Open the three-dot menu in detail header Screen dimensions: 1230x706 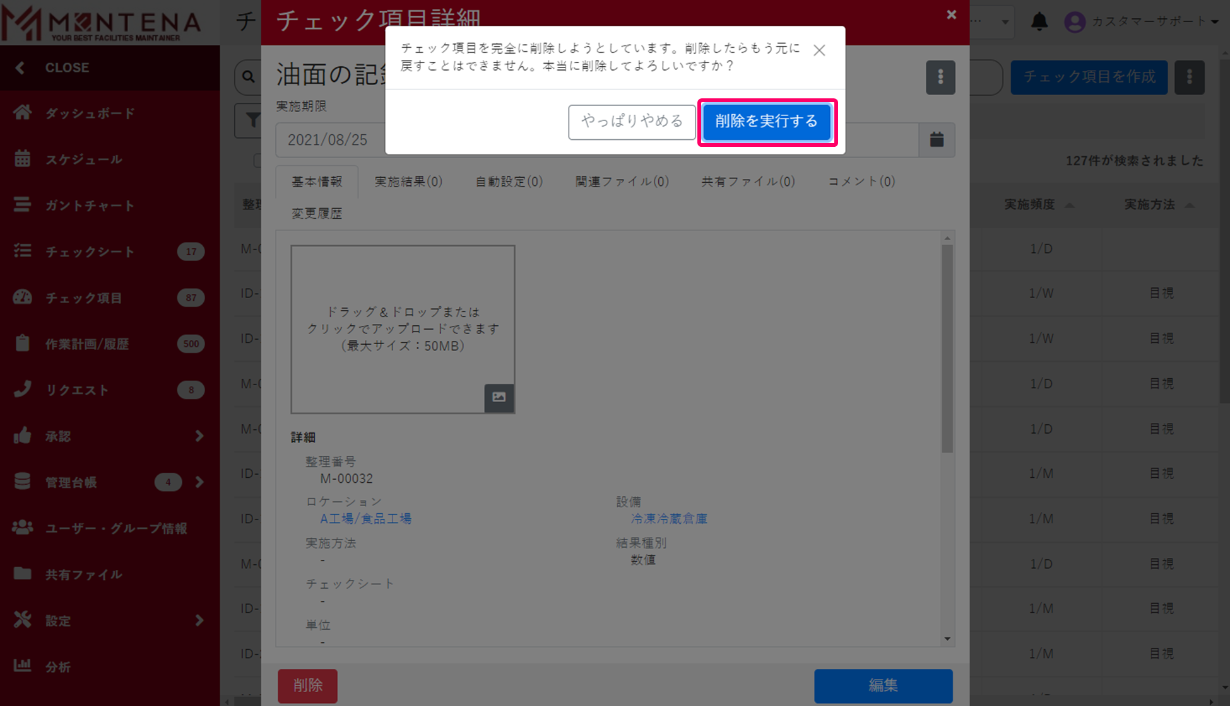pyautogui.click(x=940, y=78)
